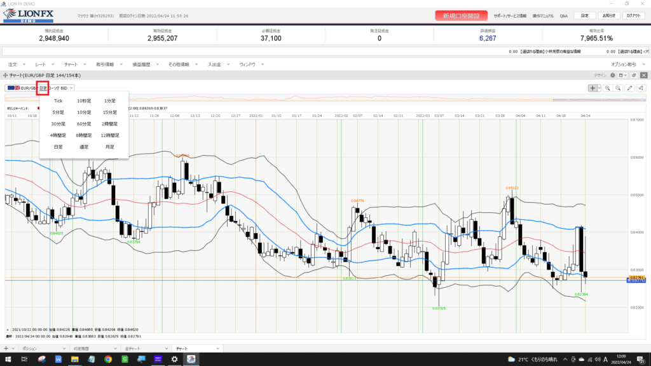The height and width of the screenshot is (366, 651).
Task: Expand the 全チャート tab dropdown arrow
Action: pos(167,349)
